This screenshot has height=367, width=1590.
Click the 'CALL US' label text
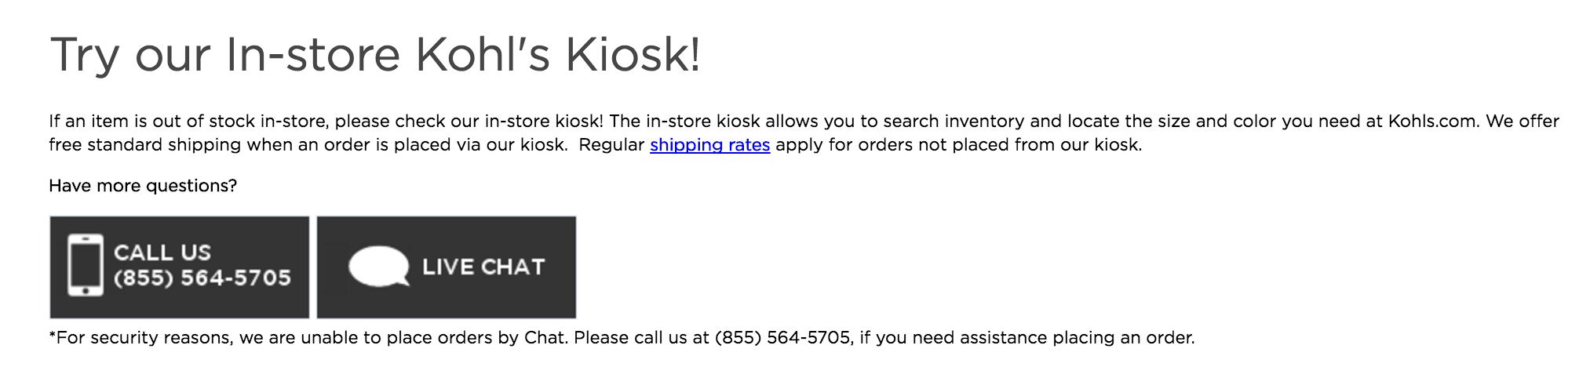pos(162,253)
